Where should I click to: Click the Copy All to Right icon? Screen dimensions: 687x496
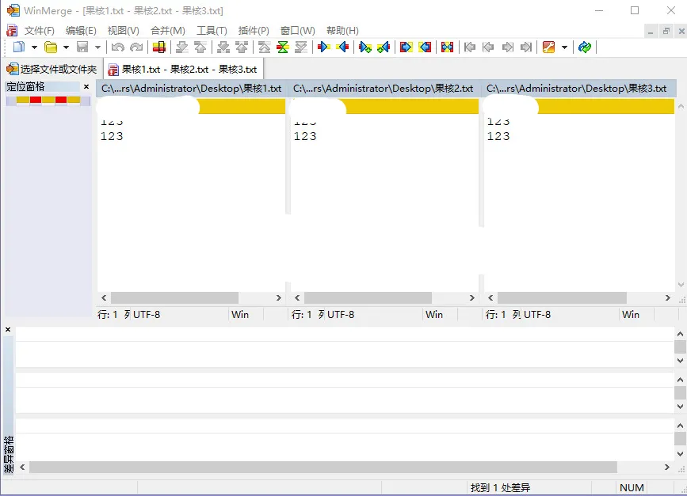(x=406, y=47)
